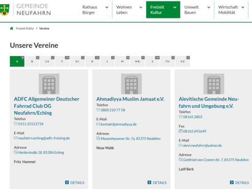
Task: Email neufahrn.eching@adfc-freising.de
Action: click(44, 138)
